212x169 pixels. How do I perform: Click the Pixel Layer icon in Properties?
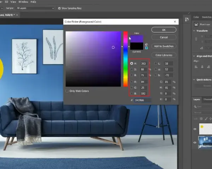(196, 24)
